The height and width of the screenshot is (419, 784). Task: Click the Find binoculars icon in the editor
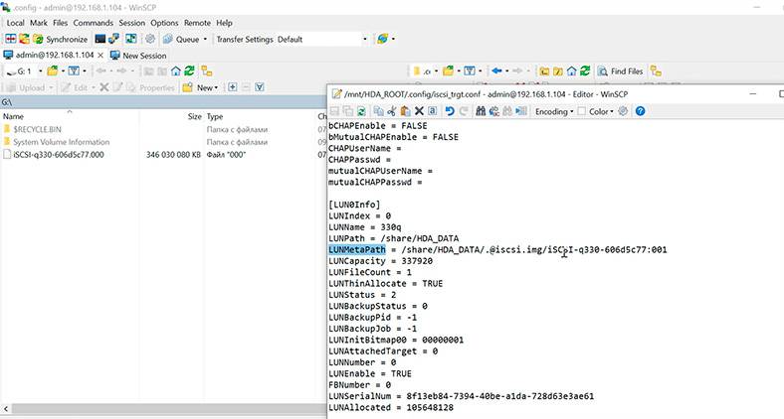tap(481, 111)
